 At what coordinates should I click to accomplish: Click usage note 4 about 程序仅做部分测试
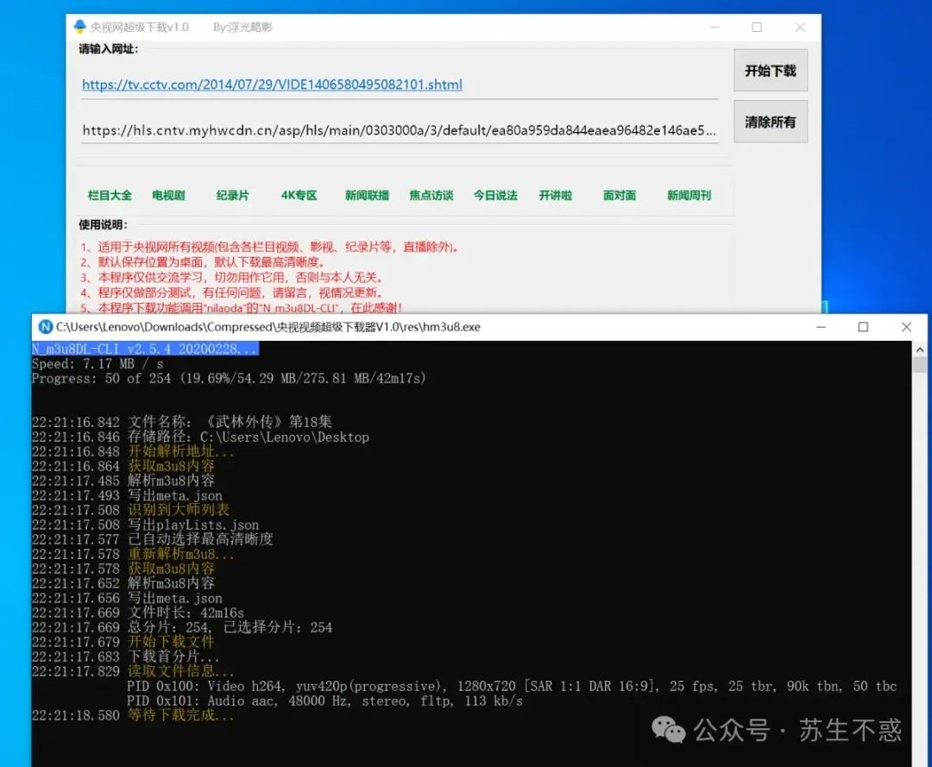pos(231,292)
